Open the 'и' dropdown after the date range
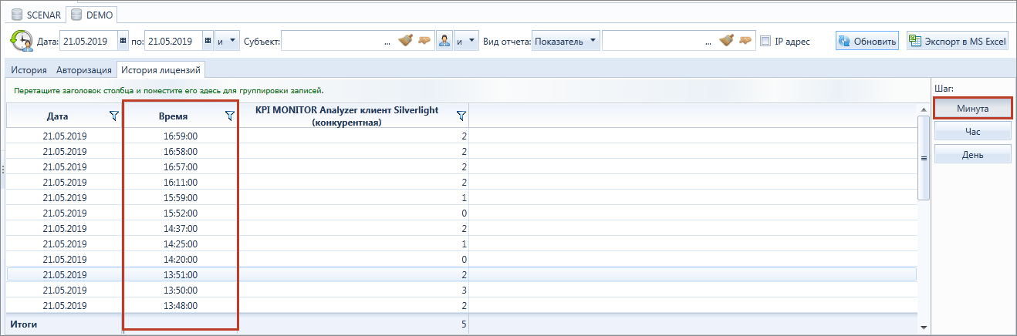Viewport: 1017px width, 336px height. pyautogui.click(x=228, y=42)
